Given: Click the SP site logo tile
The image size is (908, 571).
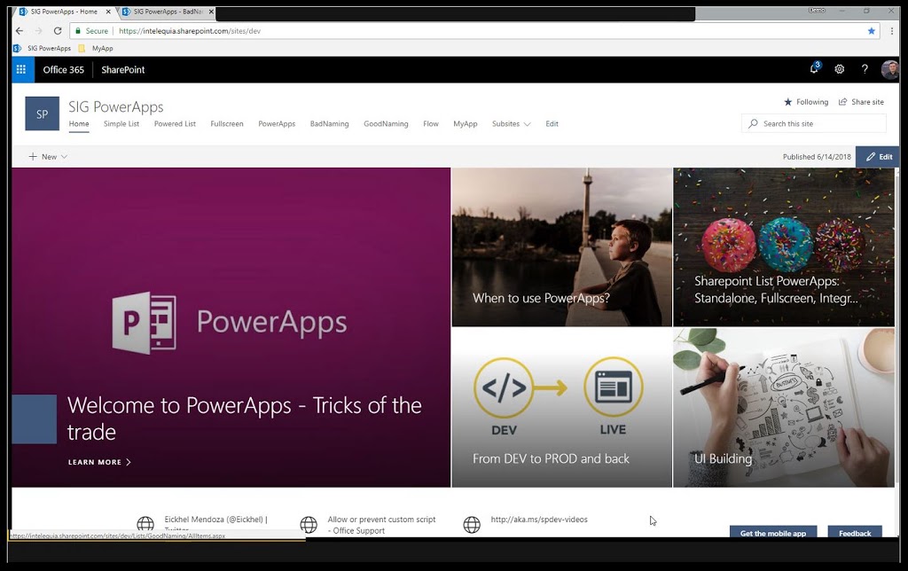Looking at the screenshot, I should click(x=43, y=113).
